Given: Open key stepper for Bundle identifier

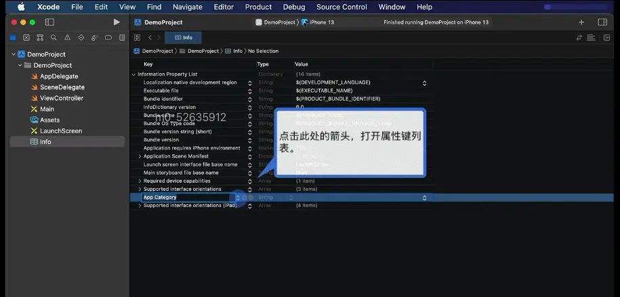Looking at the screenshot, I should click(250, 99).
